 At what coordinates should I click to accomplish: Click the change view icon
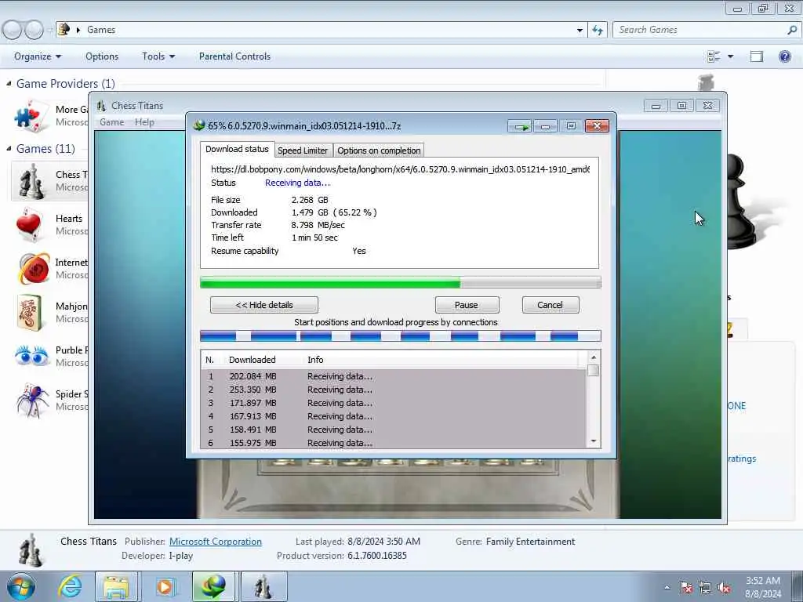[x=714, y=56]
